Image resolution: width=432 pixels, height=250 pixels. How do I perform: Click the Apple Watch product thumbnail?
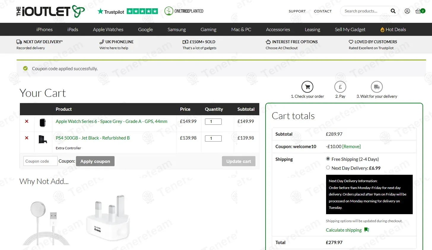(43, 122)
